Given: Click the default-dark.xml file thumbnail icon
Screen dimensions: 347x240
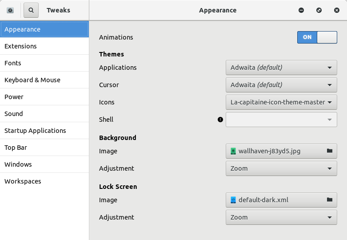Looking at the screenshot, I should 233,200.
